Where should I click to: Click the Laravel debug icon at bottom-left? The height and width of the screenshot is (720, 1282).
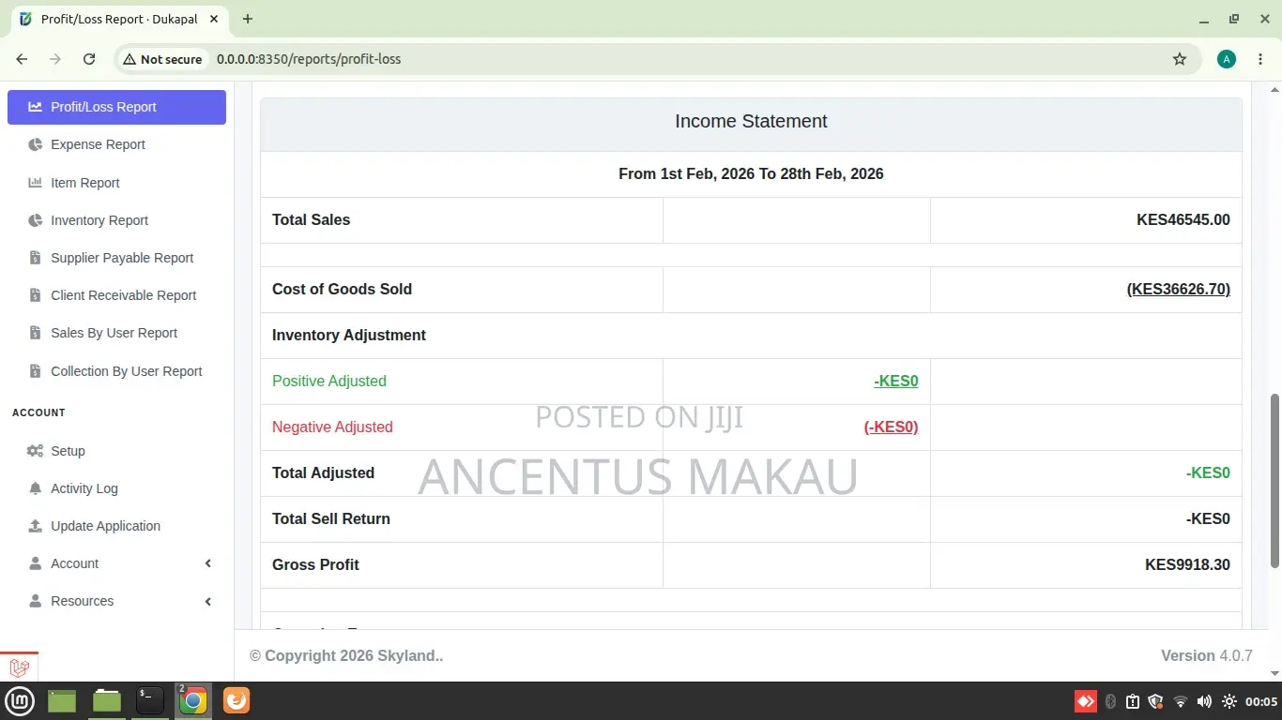point(19,667)
